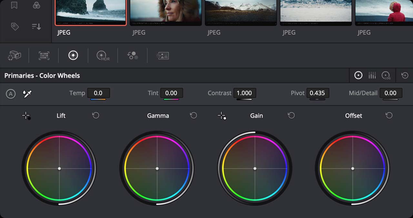Reset the Gamma wheel
The height and width of the screenshot is (218, 413).
[x=193, y=115]
